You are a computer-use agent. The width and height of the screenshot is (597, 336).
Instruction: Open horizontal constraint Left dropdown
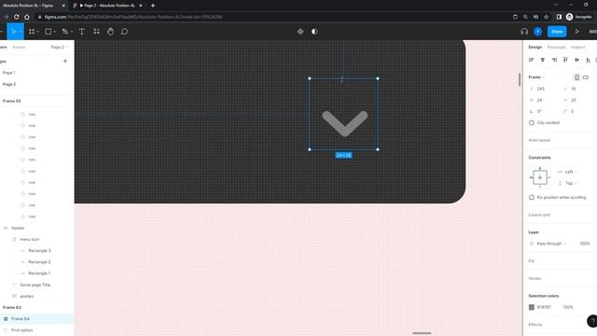571,172
